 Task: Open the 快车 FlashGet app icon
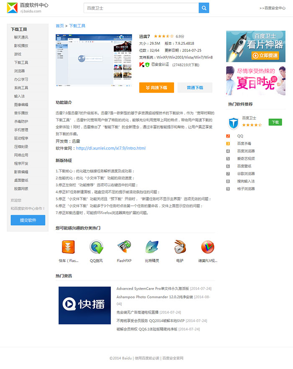[x=68, y=247]
